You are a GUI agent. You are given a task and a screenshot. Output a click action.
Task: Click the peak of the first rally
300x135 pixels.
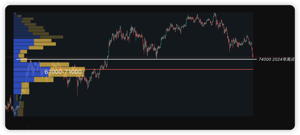[x=120, y=26]
